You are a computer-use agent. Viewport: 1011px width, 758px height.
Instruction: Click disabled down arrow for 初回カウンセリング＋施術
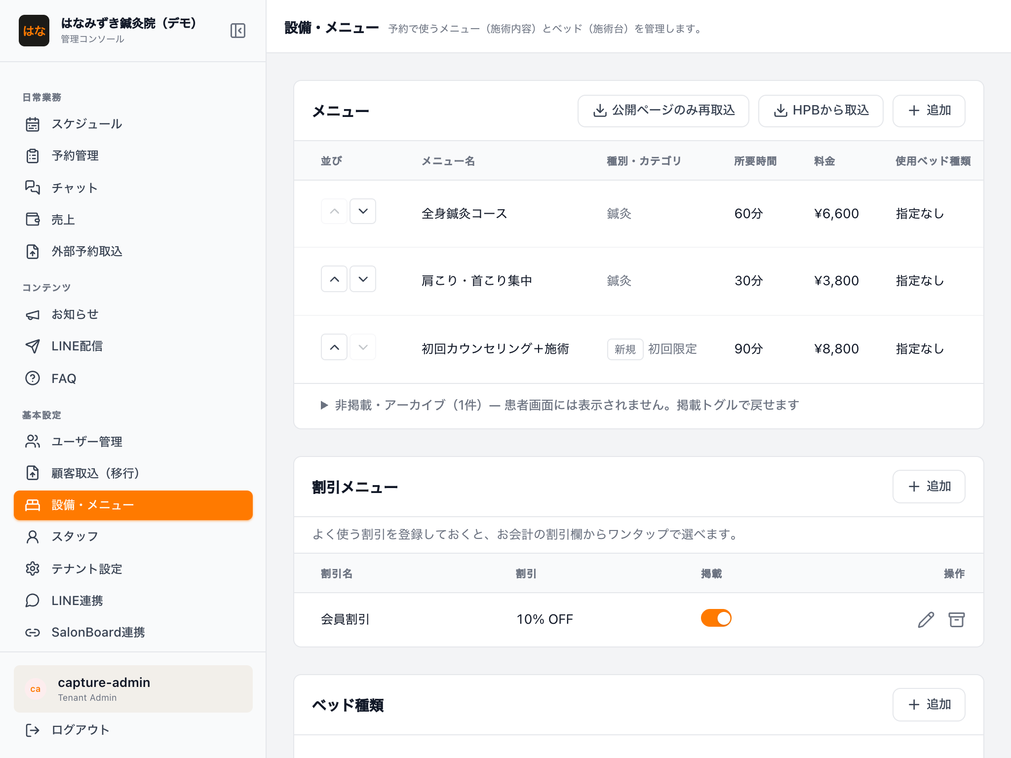[363, 347]
